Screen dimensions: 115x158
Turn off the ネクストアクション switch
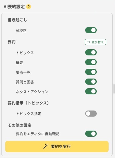pos(91,91)
